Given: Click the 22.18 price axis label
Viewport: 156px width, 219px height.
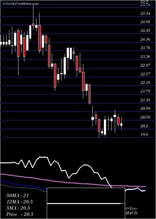Looking at the screenshot, I should (x=145, y=83).
